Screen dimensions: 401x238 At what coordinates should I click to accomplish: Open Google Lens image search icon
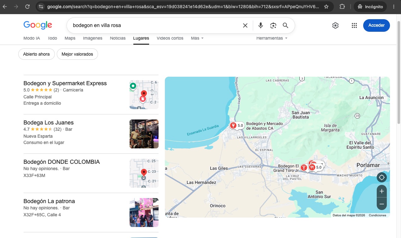[273, 25]
